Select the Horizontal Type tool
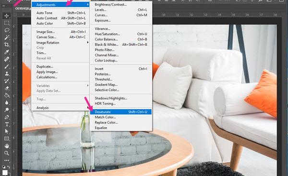288x176 pixels. (x=7, y=124)
